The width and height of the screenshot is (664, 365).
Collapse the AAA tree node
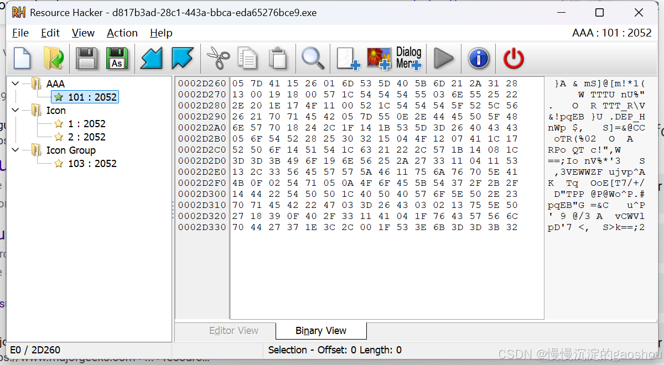coord(15,84)
